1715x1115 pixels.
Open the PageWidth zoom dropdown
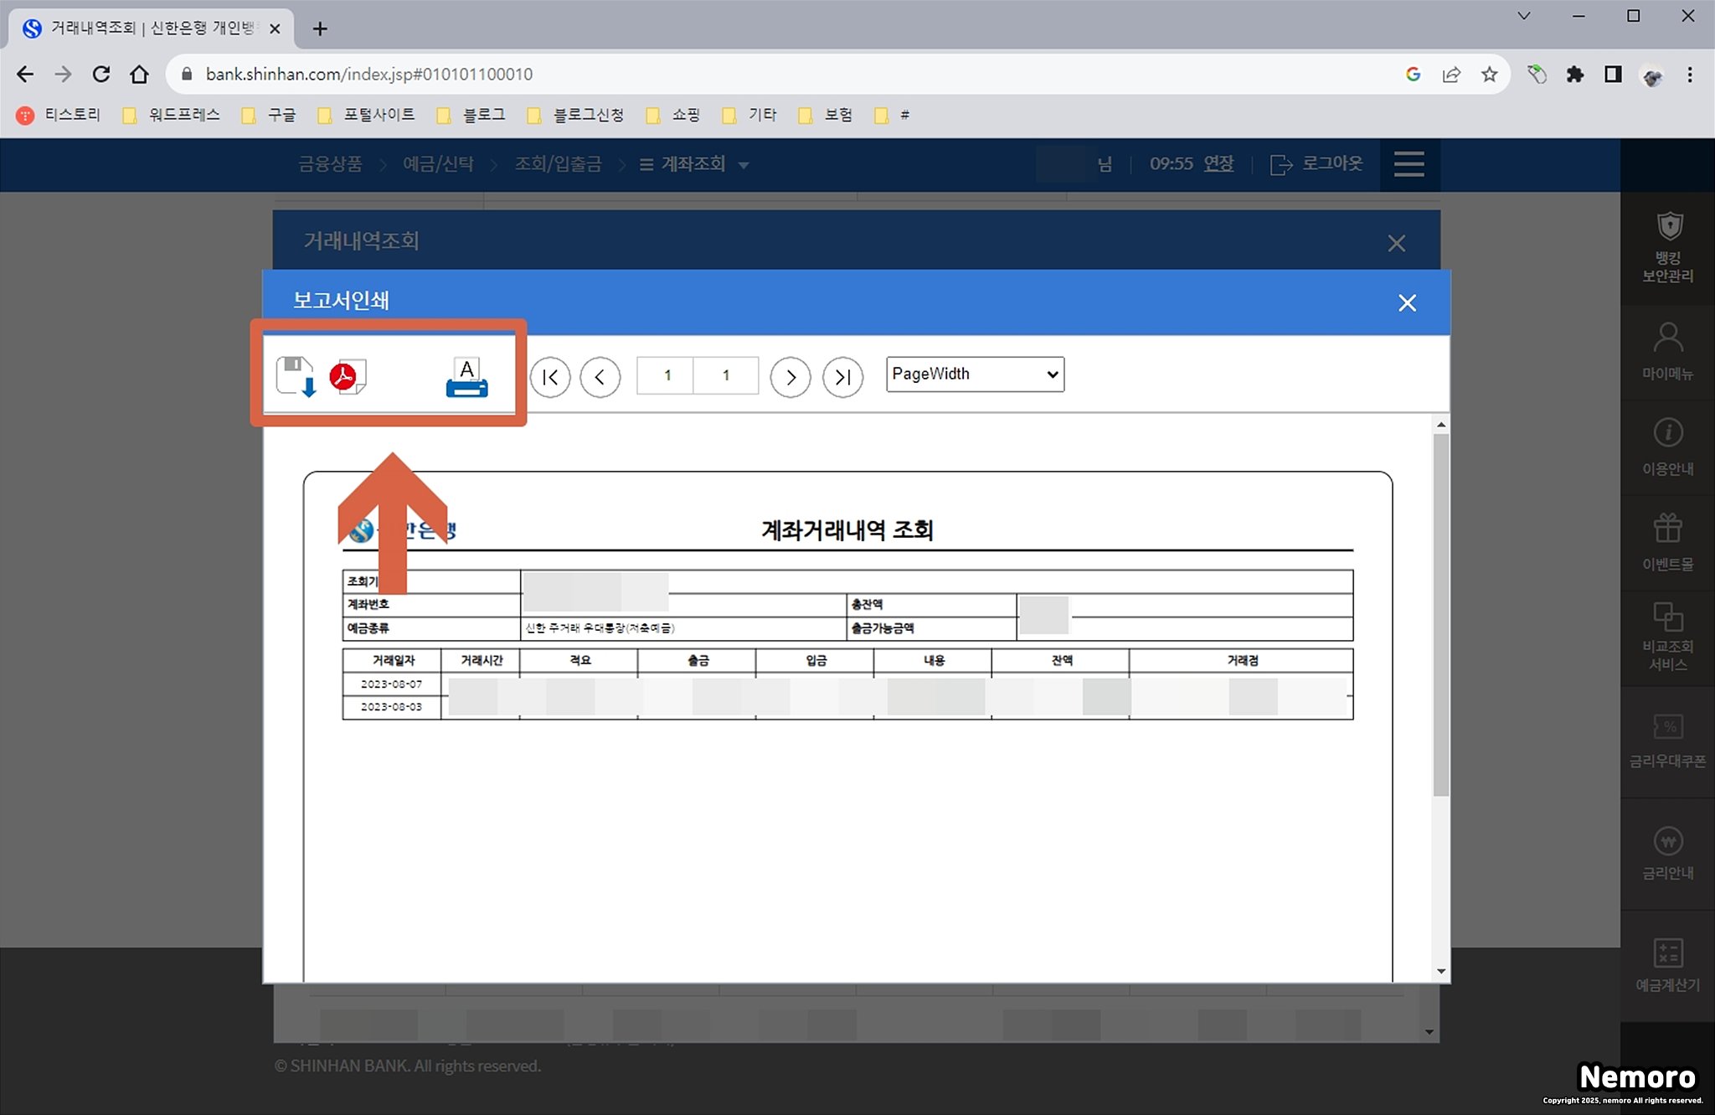[x=975, y=374]
